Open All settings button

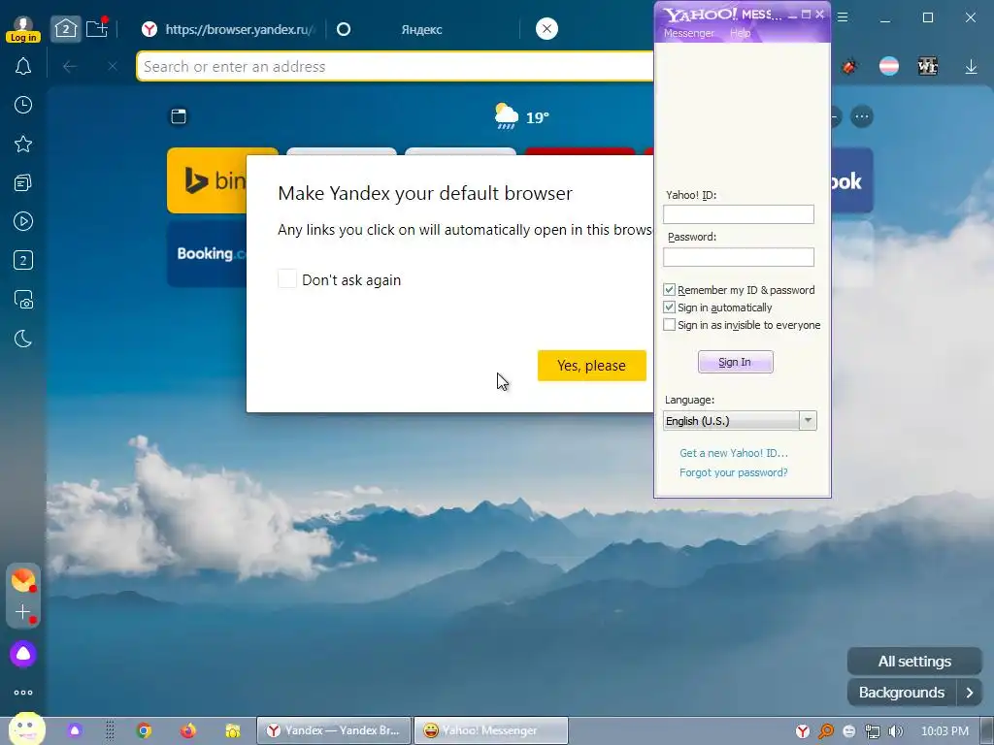(914, 662)
